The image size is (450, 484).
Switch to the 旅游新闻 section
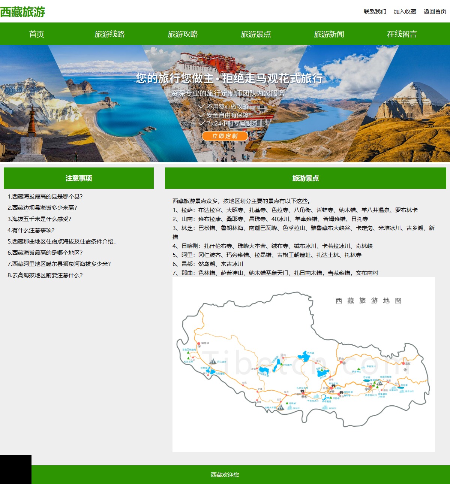click(329, 34)
